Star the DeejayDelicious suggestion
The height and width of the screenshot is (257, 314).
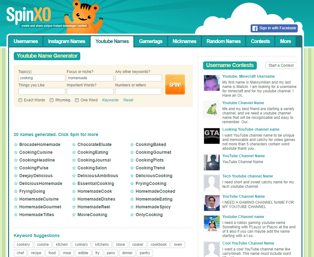point(16,176)
